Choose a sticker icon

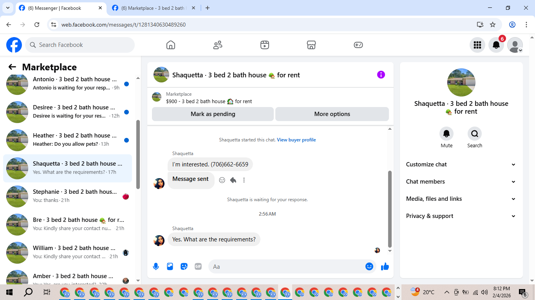pos(184,266)
